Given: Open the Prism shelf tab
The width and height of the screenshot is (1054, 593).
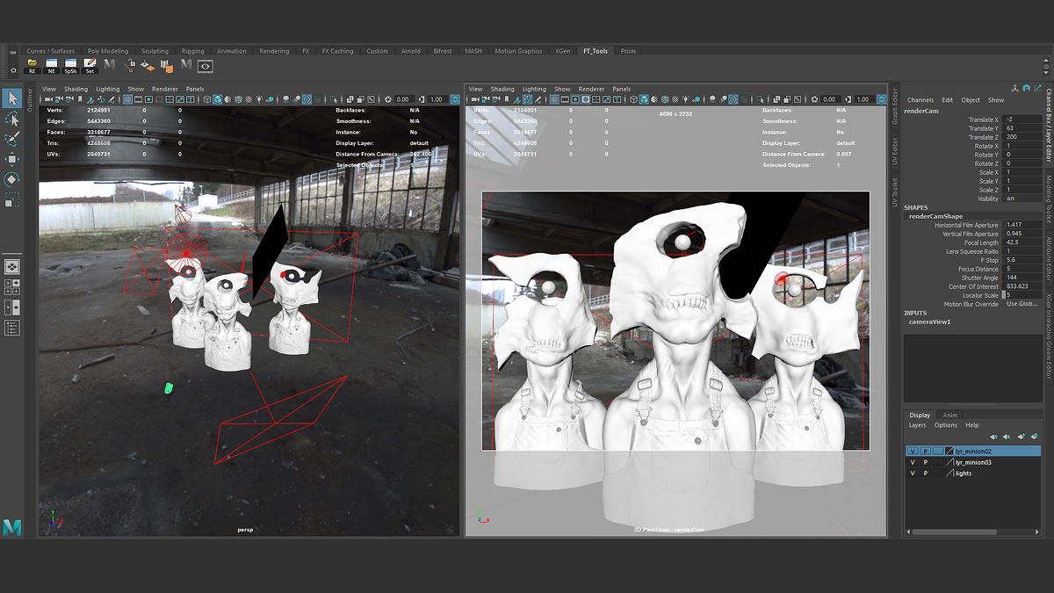Looking at the screenshot, I should point(628,51).
